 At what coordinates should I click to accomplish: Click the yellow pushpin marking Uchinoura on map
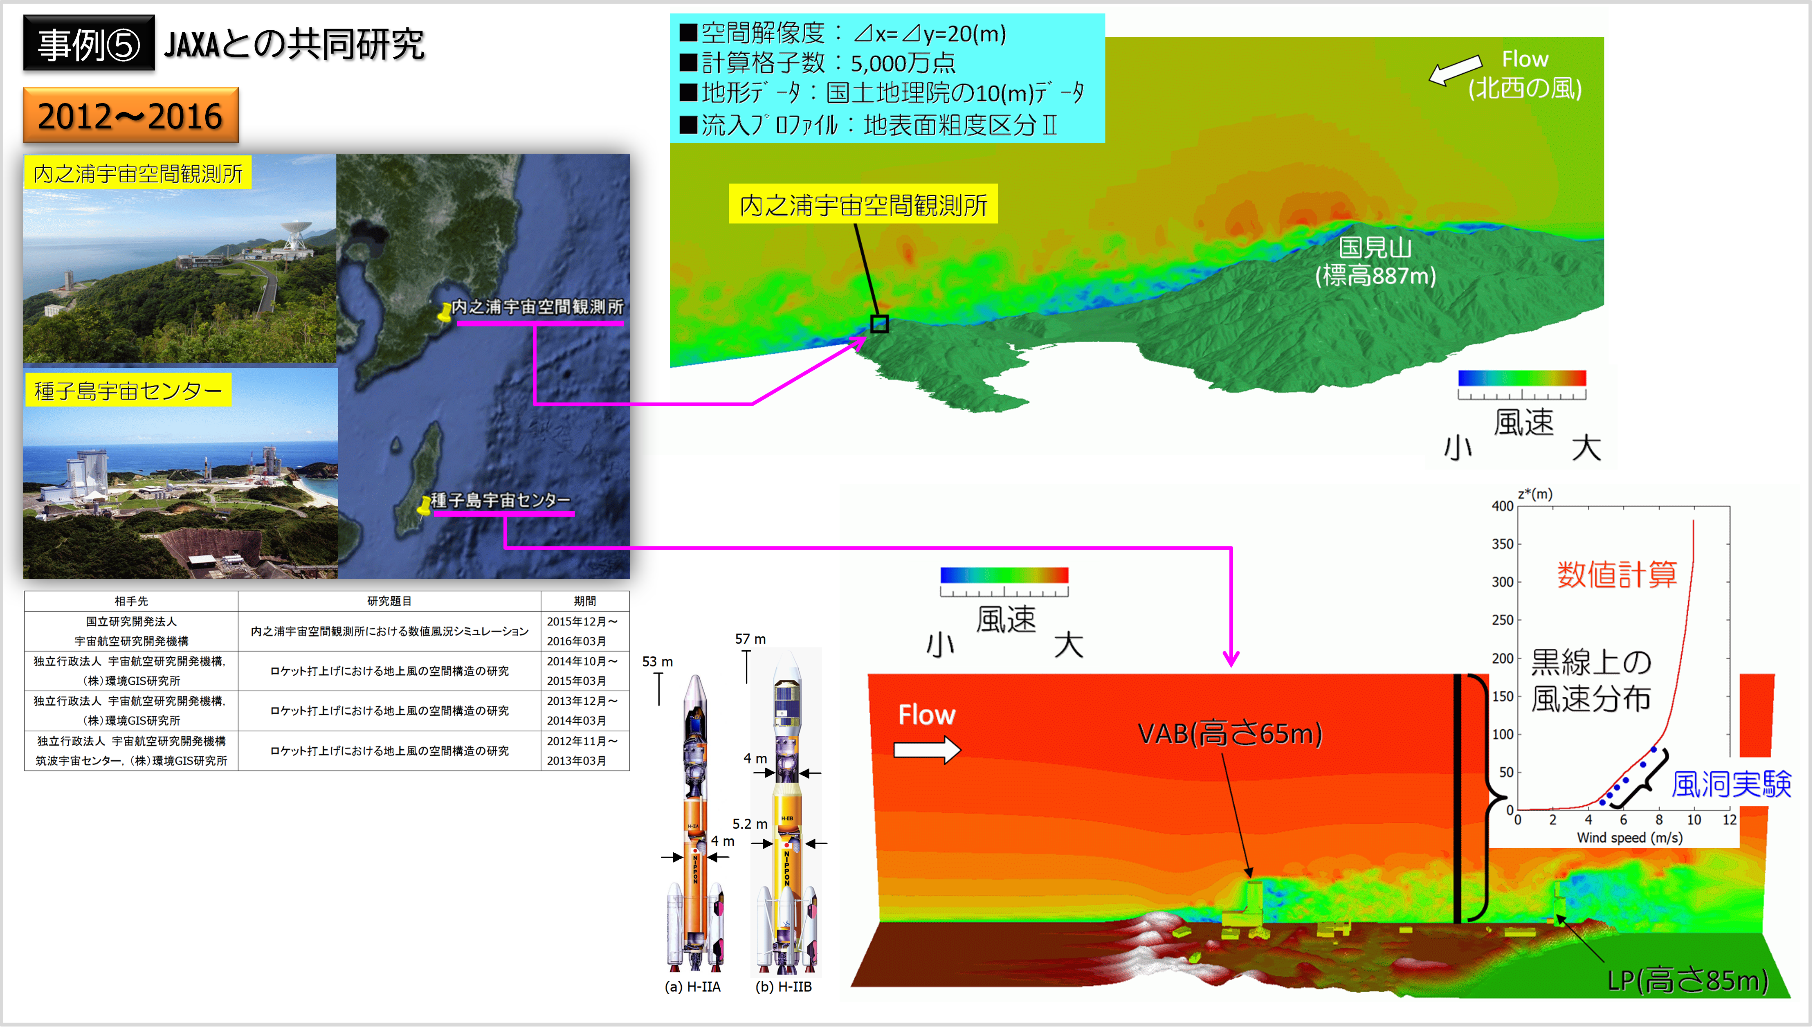pos(444,312)
